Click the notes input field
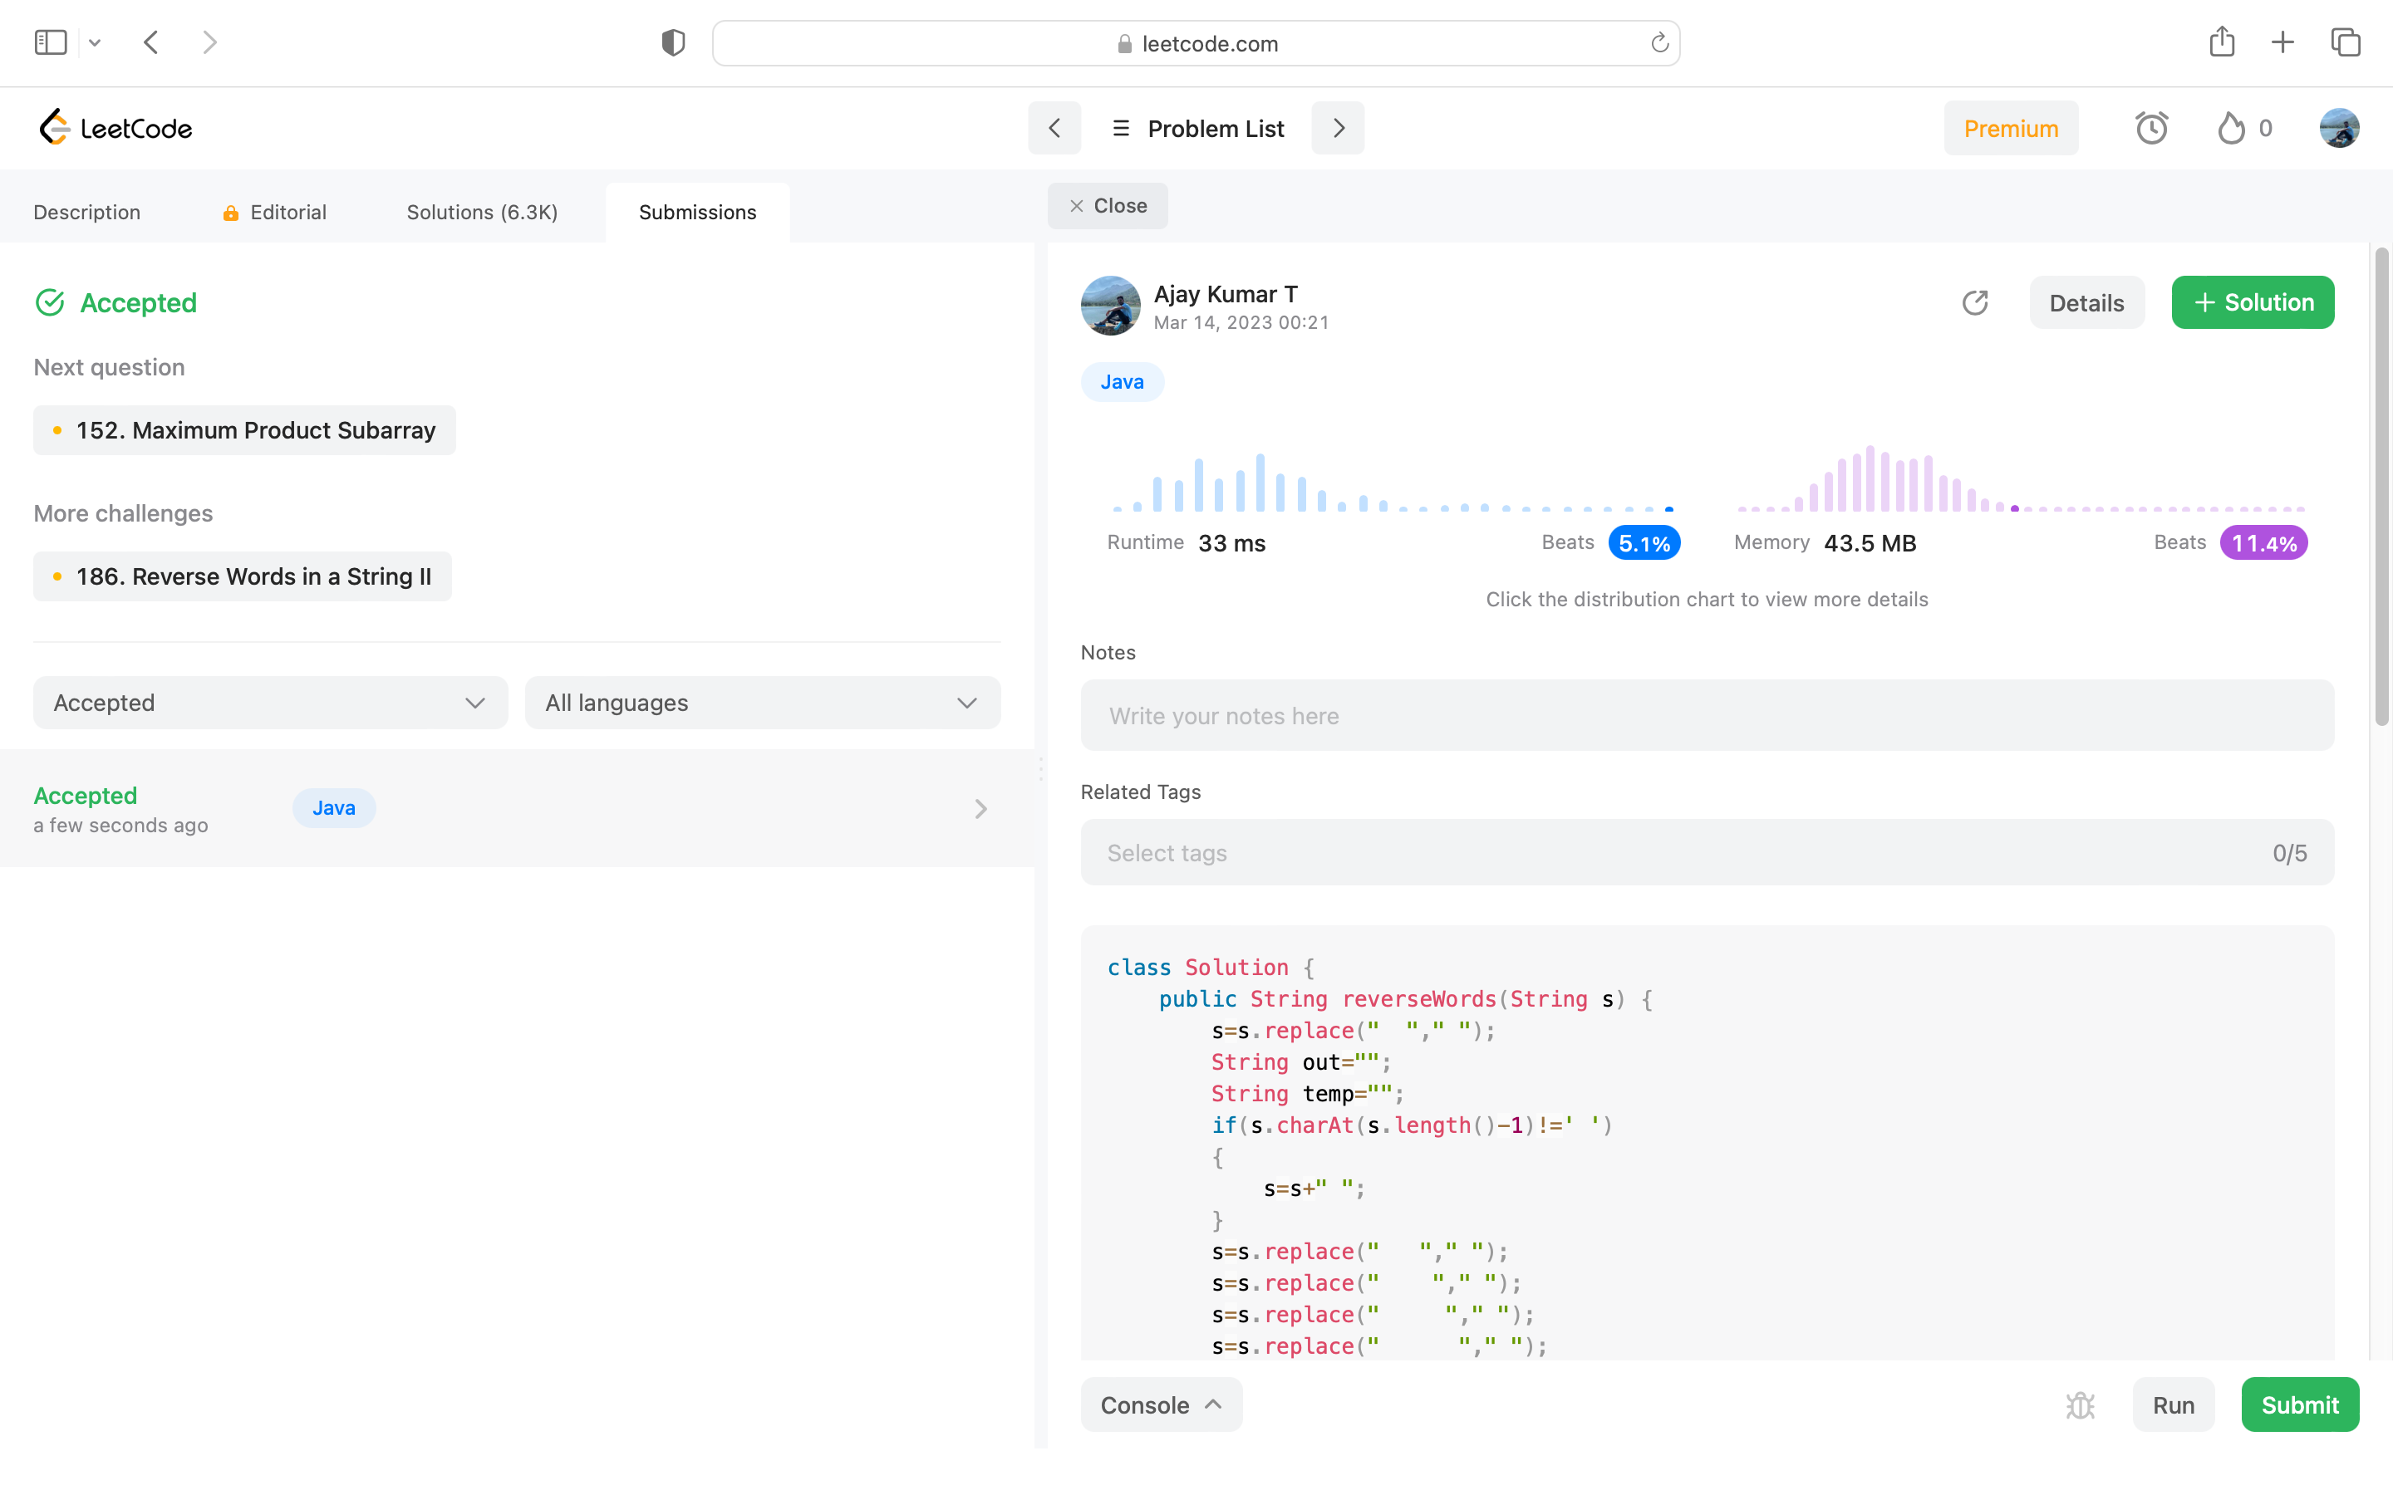 pyautogui.click(x=1707, y=716)
